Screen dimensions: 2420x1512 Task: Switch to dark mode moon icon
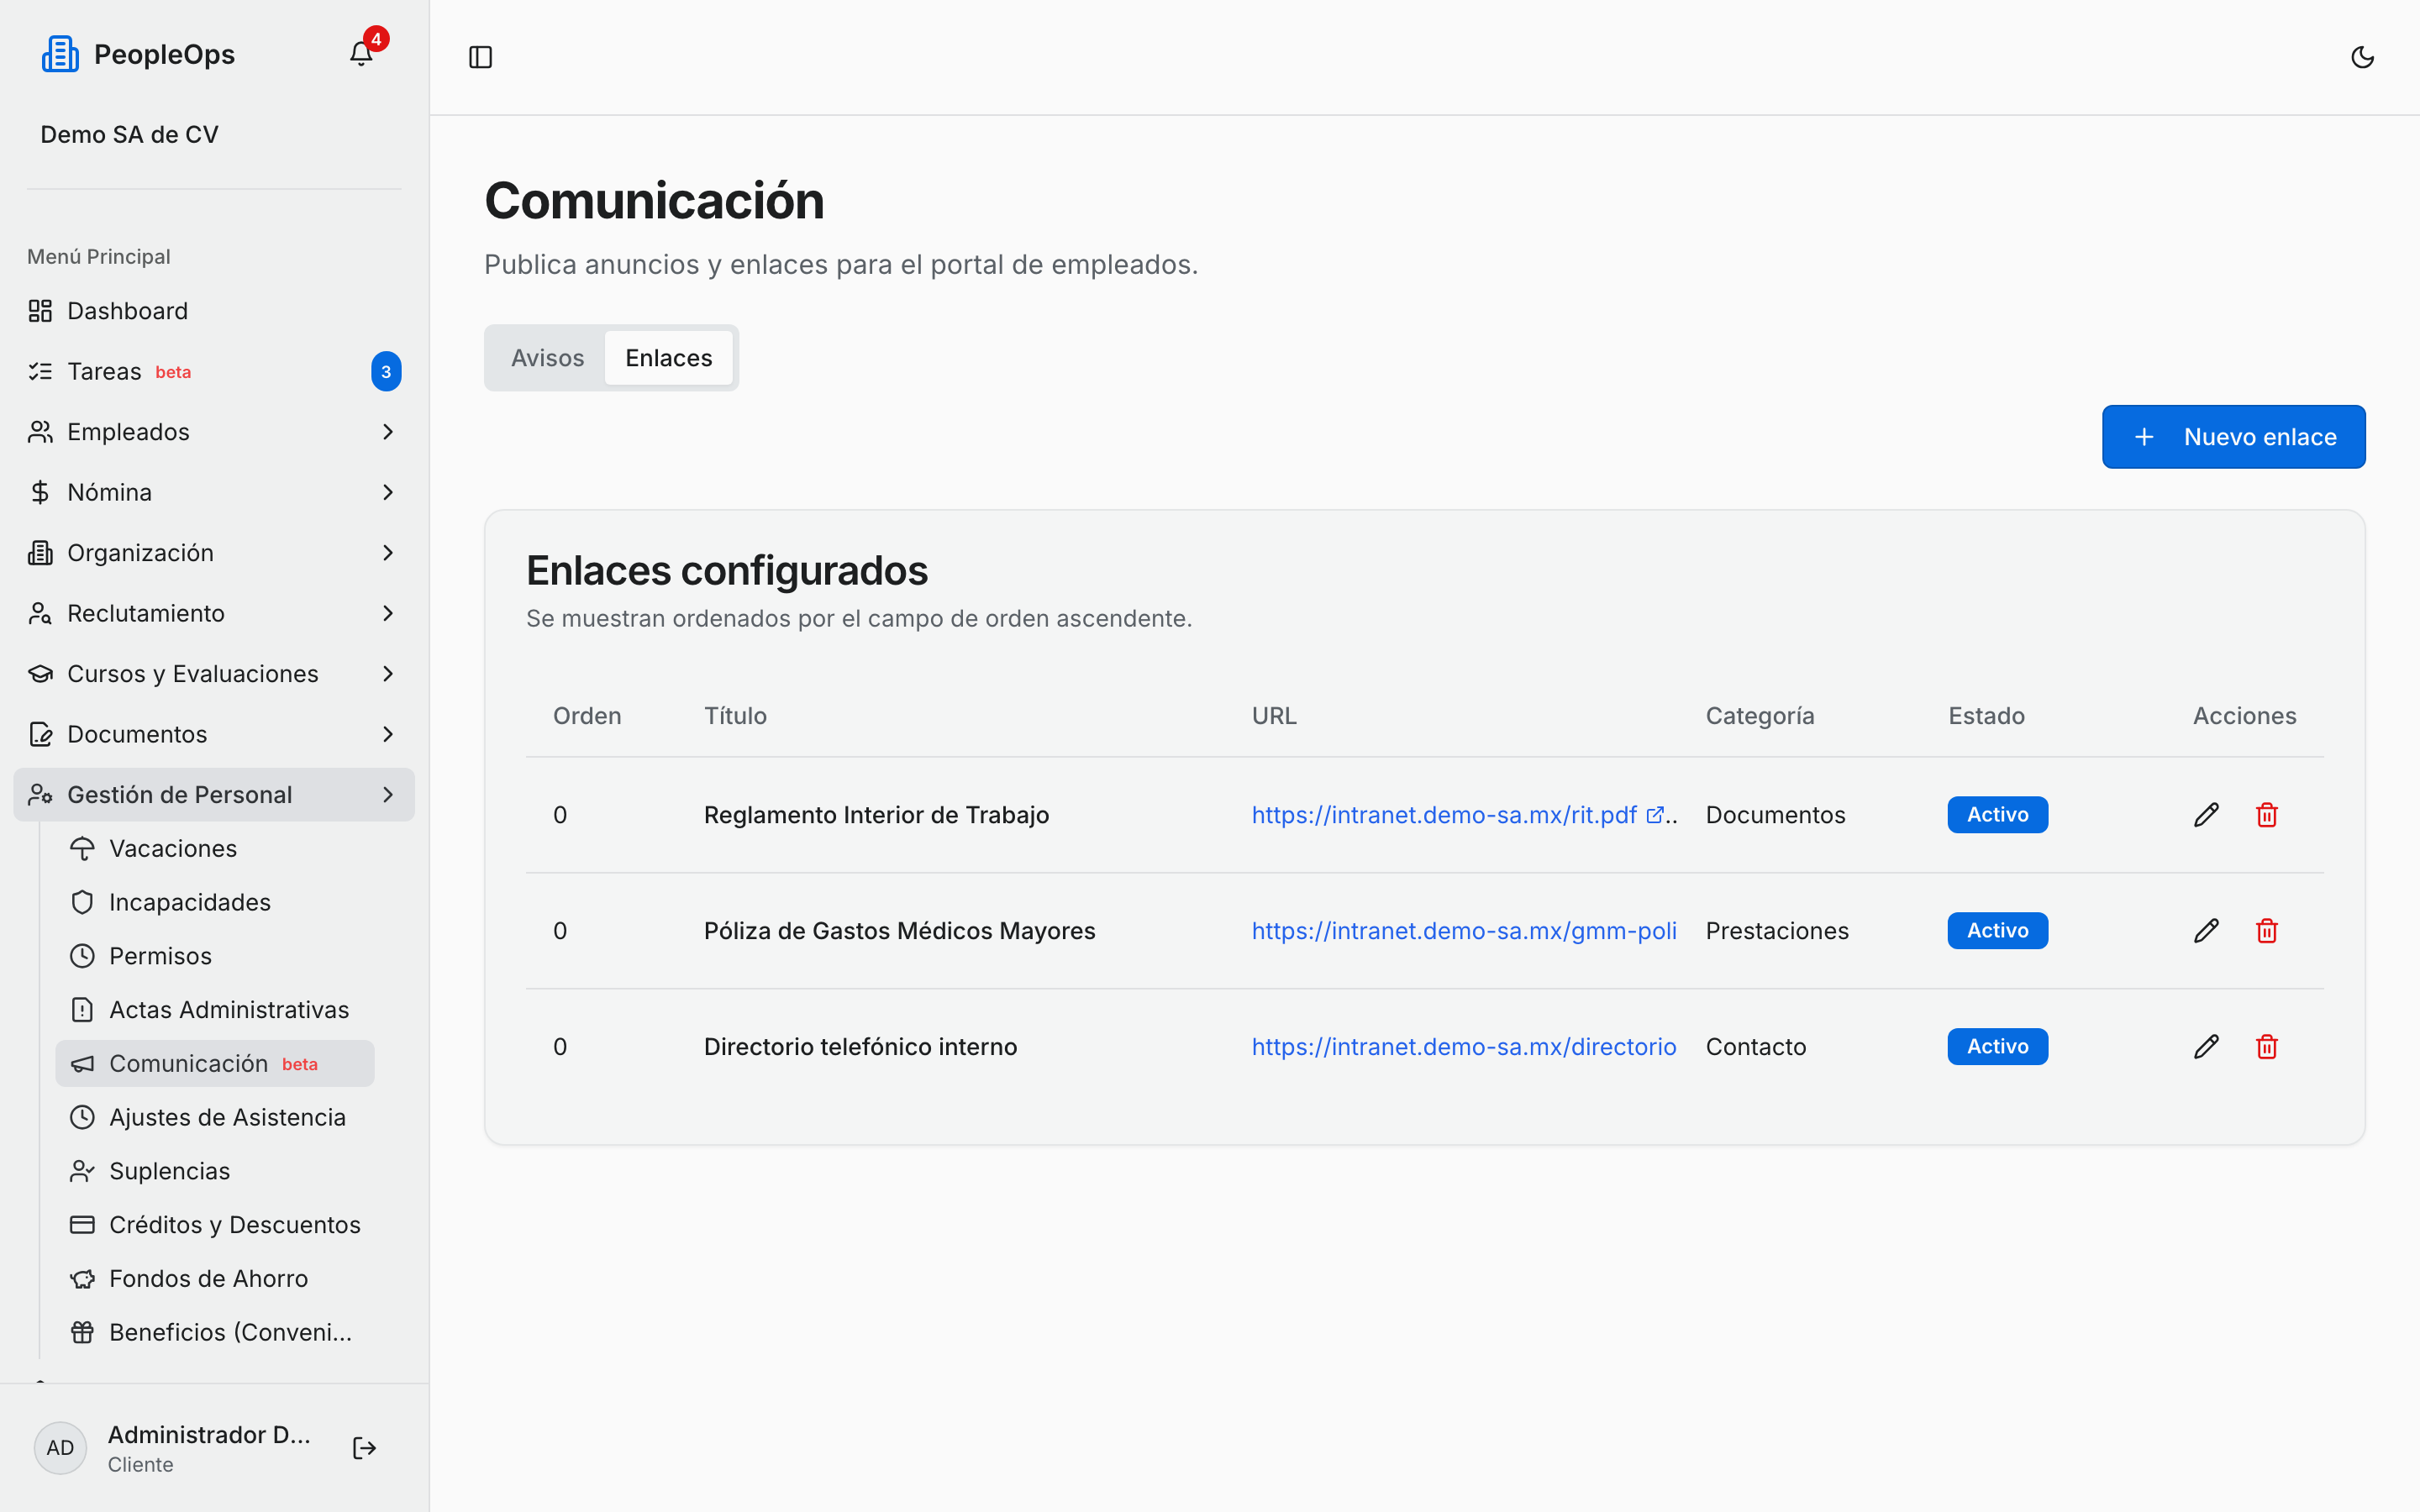(2362, 57)
